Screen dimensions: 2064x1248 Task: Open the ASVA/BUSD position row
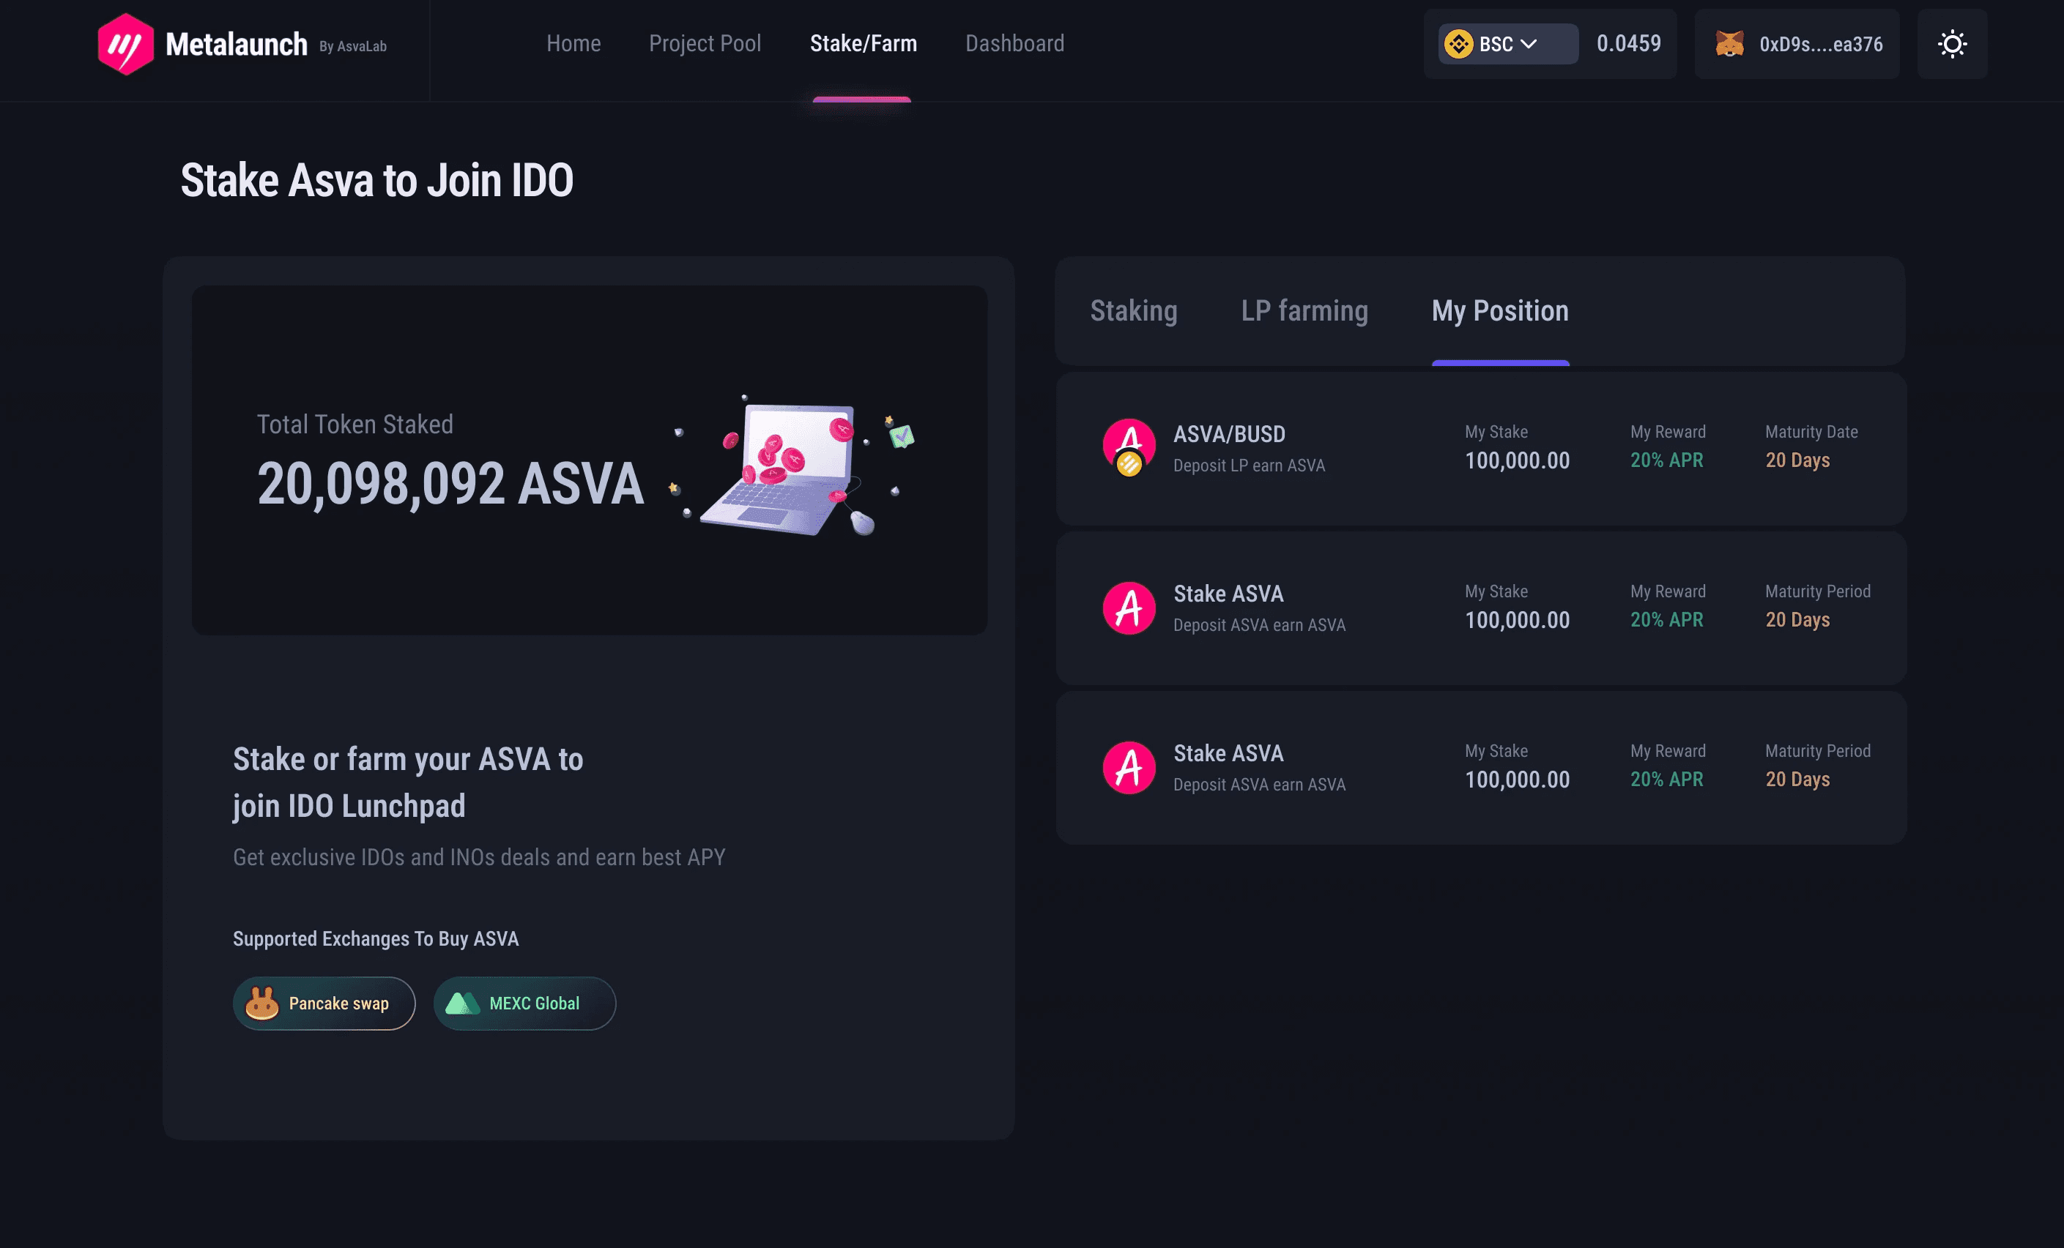tap(1480, 449)
